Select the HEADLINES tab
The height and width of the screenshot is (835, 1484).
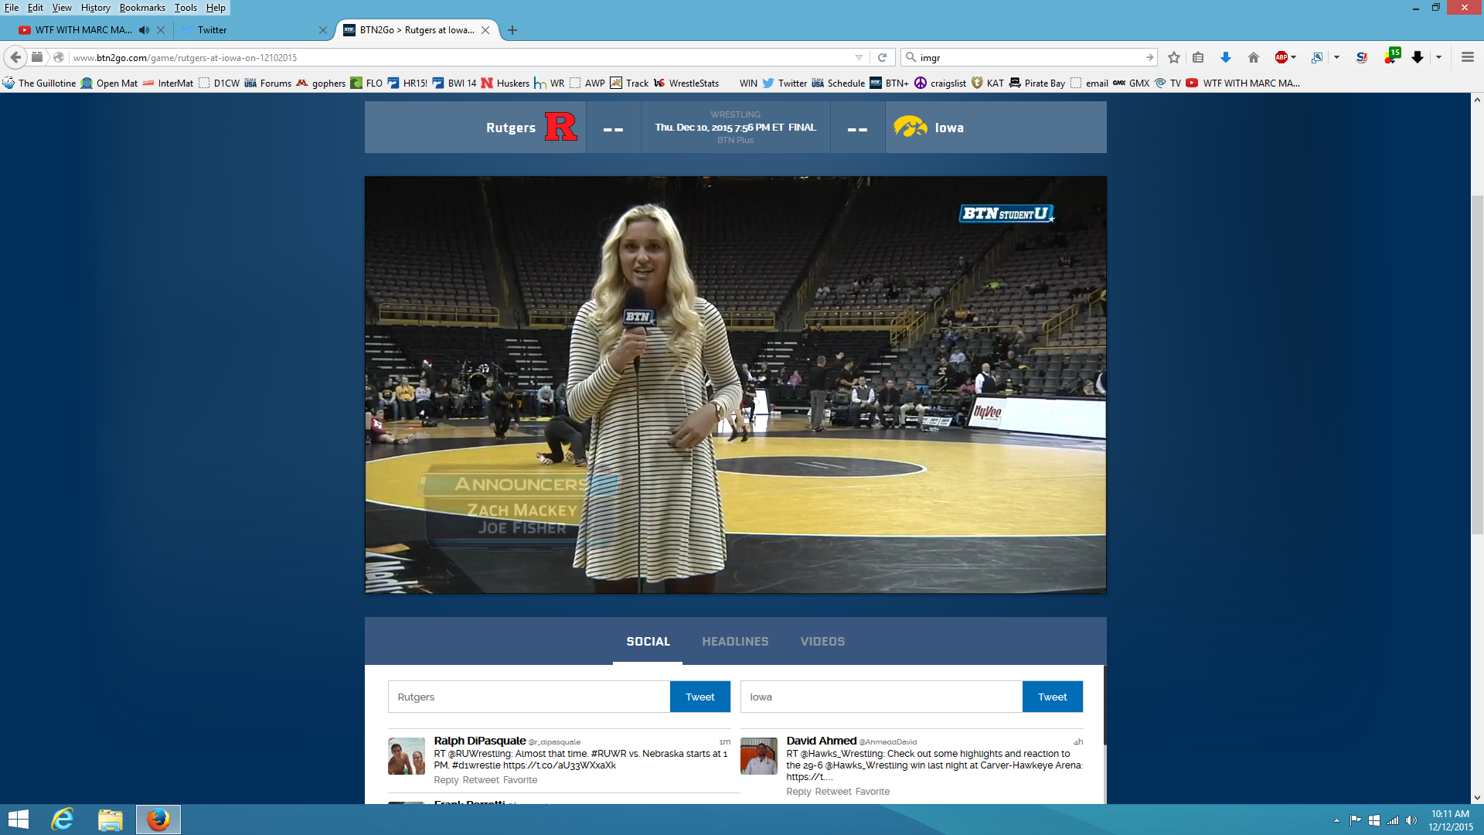[735, 642]
